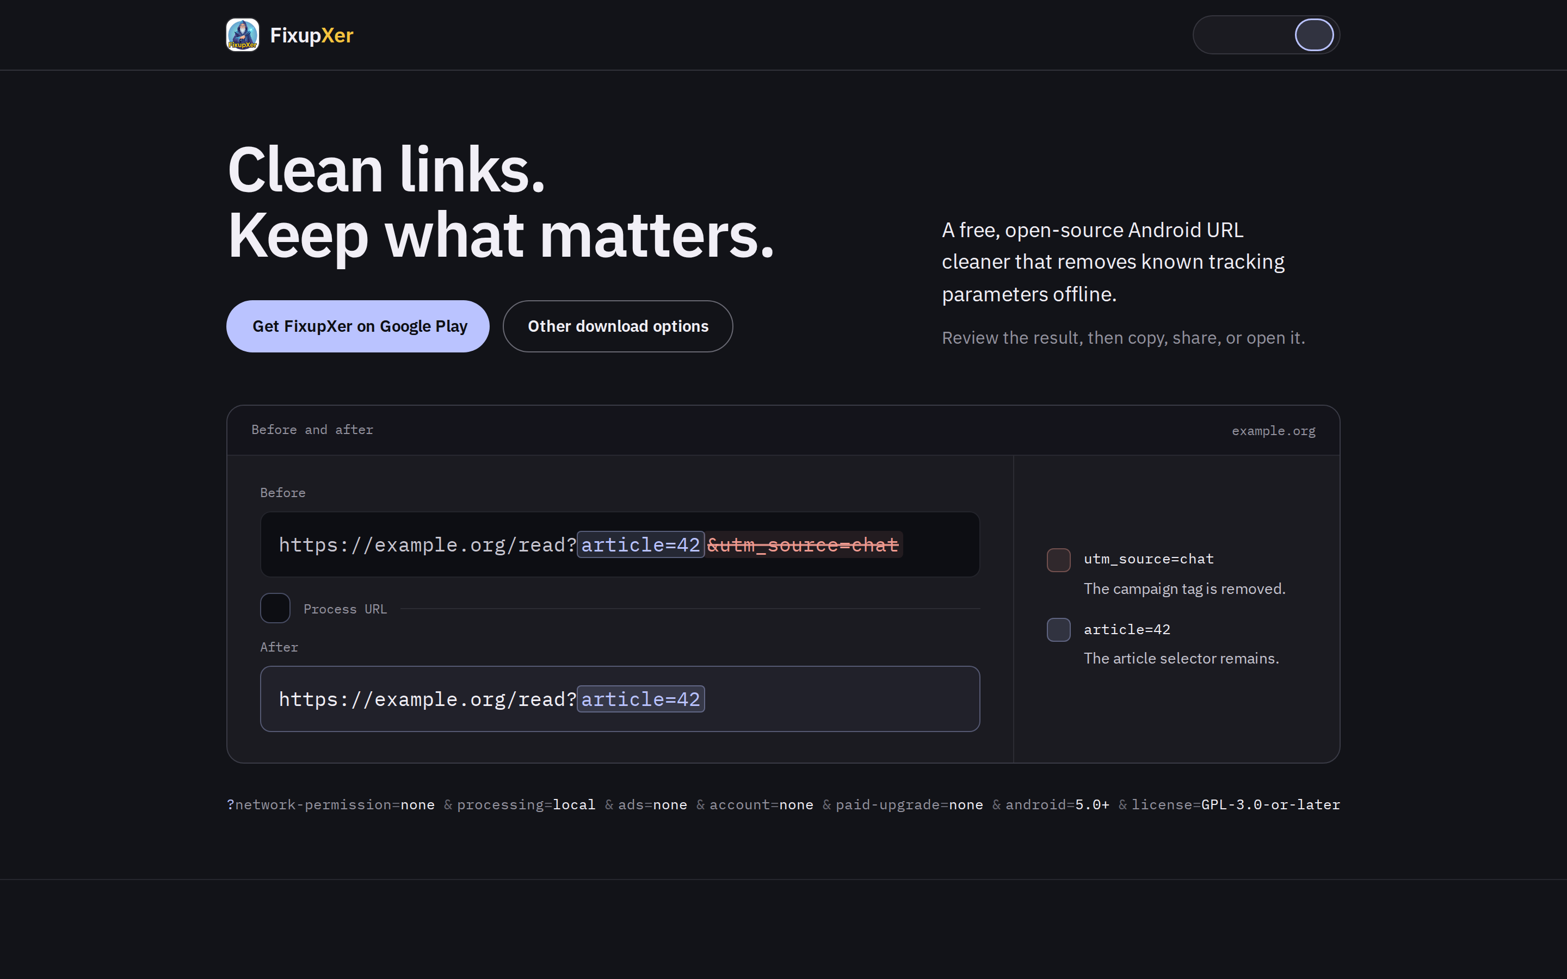
Task: Click 'The article selector remains.' text
Action: coord(1181,659)
